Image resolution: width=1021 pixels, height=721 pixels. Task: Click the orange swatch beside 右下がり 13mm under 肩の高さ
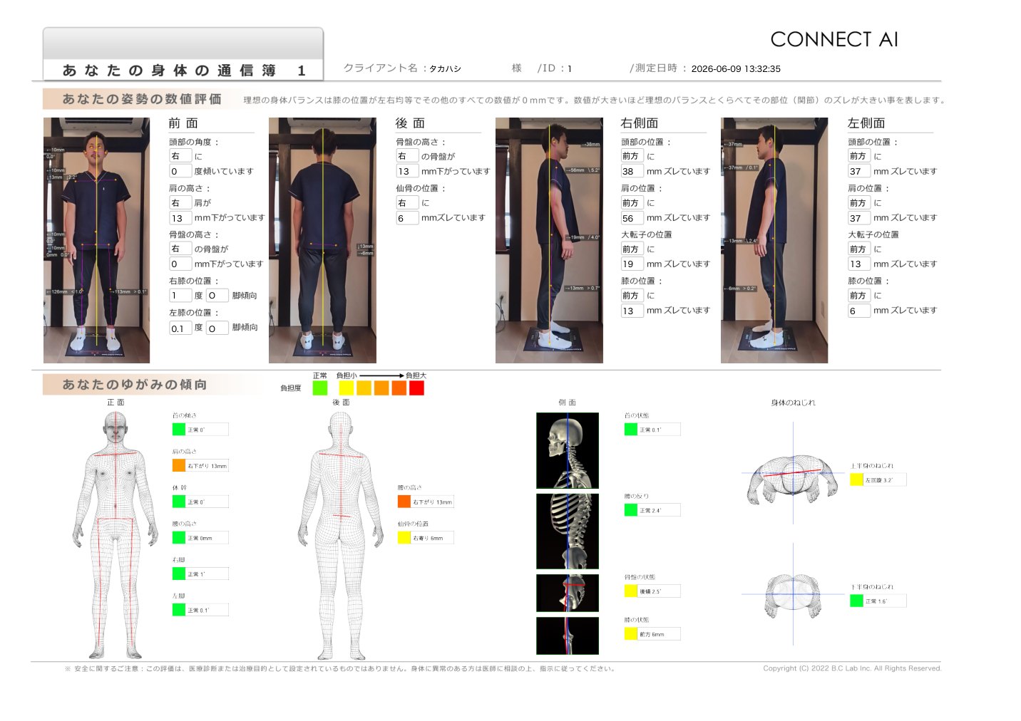coord(179,465)
